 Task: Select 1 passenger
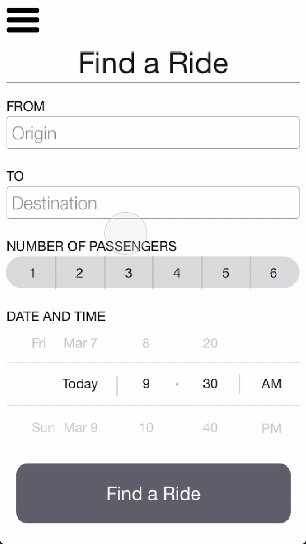[x=32, y=273]
